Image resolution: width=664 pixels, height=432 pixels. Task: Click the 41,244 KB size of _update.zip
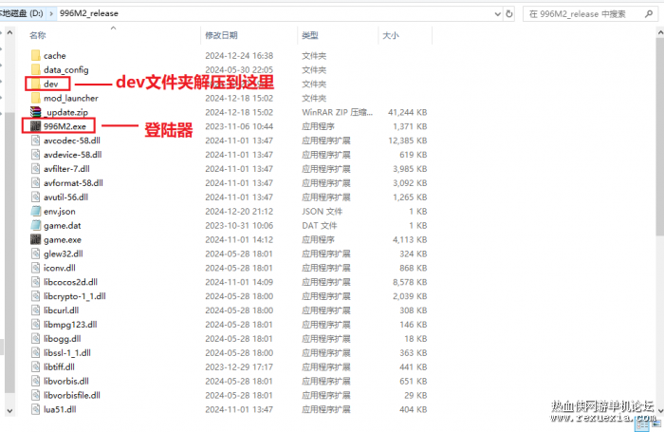[x=407, y=112]
